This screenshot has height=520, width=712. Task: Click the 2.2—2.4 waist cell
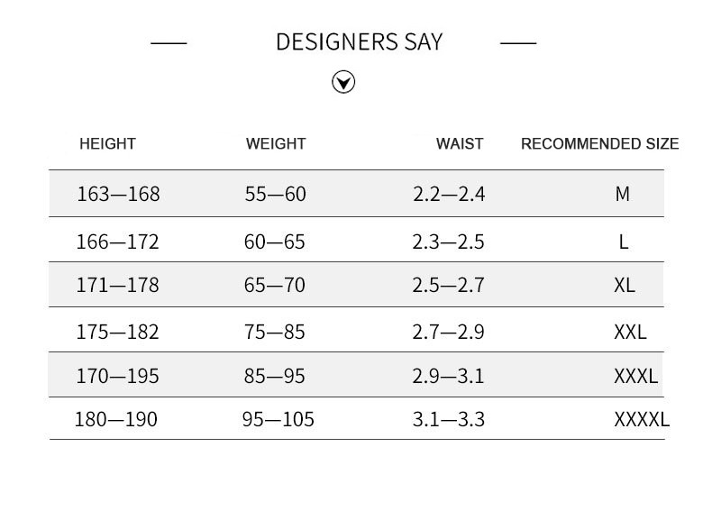click(449, 194)
